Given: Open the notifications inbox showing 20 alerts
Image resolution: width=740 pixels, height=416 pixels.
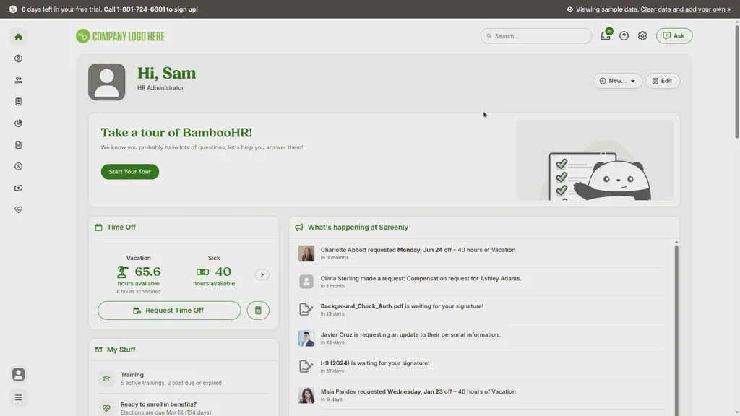Looking at the screenshot, I should 606,35.
